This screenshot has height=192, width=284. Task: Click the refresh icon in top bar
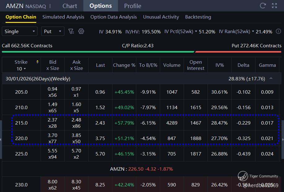coord(263,6)
